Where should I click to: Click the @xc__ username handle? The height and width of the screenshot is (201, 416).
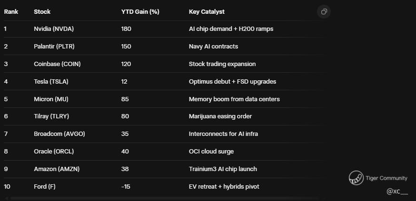click(x=397, y=191)
